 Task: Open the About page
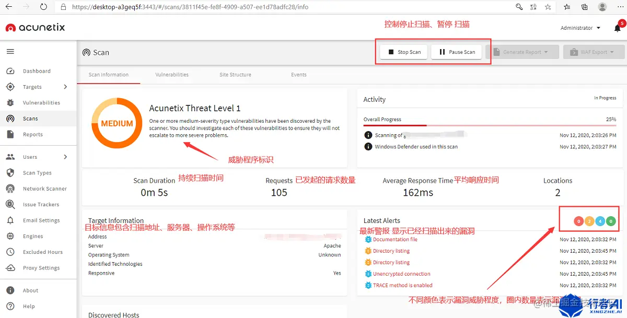30,291
